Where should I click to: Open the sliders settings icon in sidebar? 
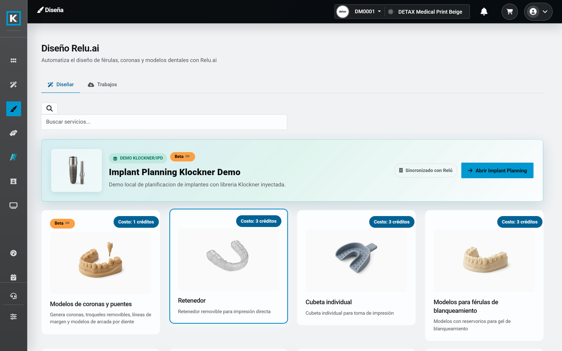tap(14, 317)
